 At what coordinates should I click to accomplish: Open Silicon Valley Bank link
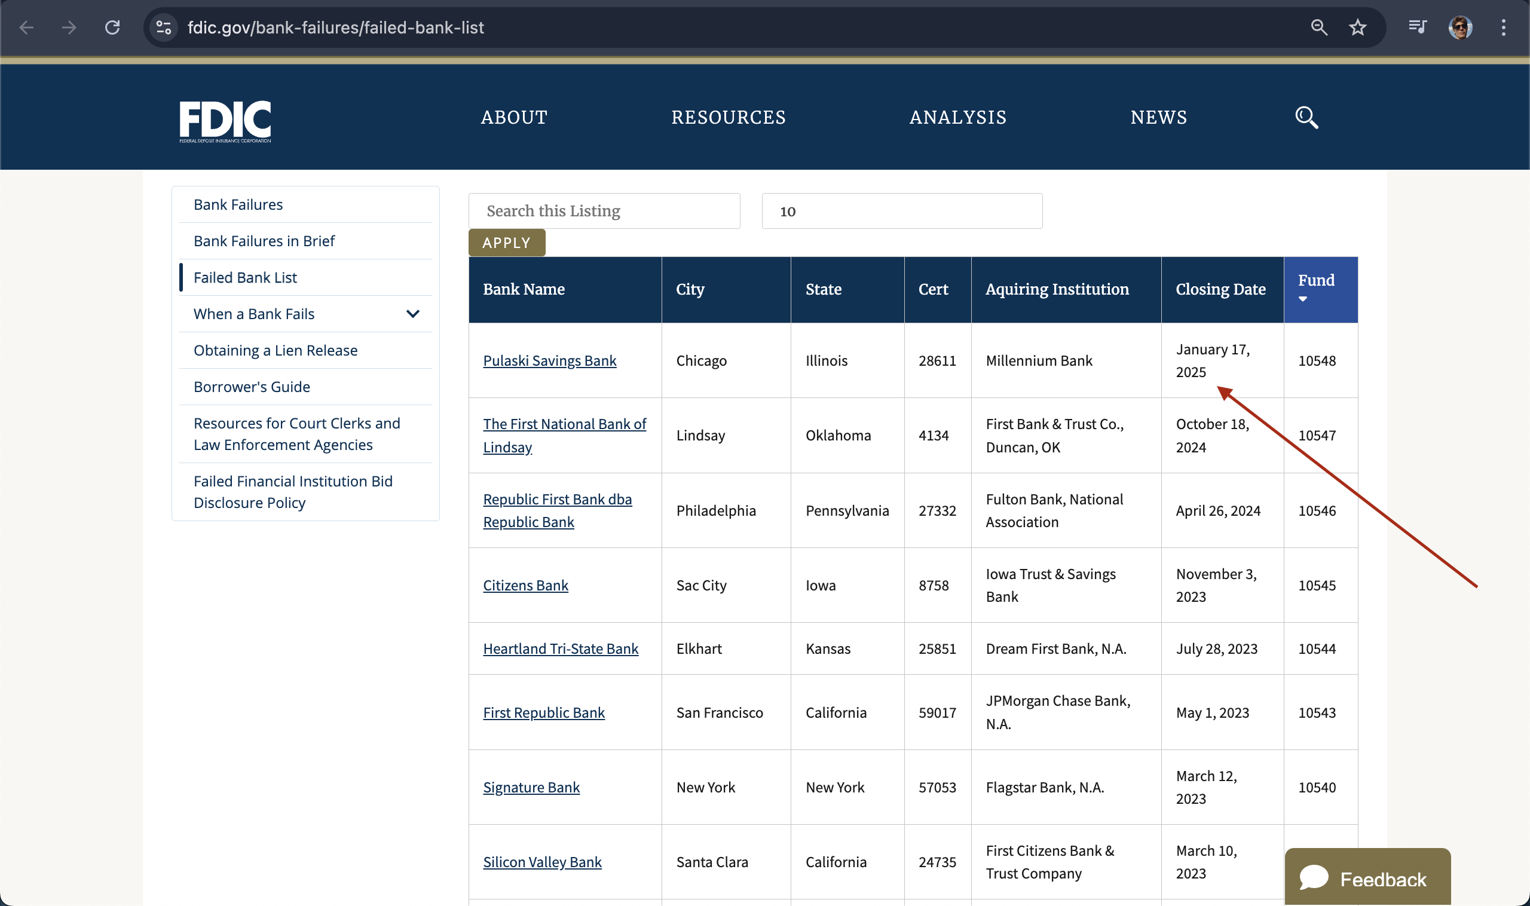coord(542,862)
